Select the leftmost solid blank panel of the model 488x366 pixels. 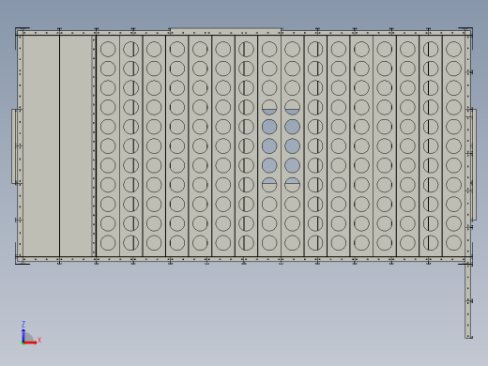pyautogui.click(x=41, y=145)
